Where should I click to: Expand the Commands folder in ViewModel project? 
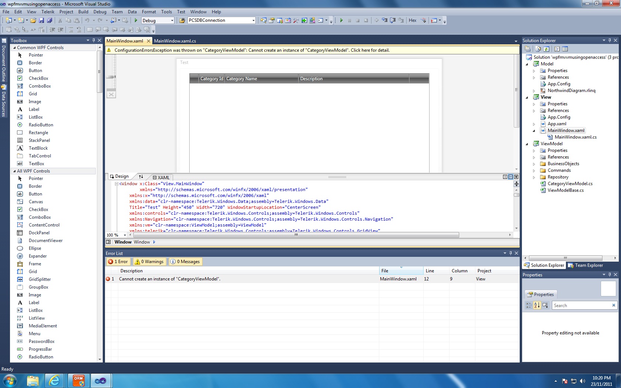click(534, 170)
